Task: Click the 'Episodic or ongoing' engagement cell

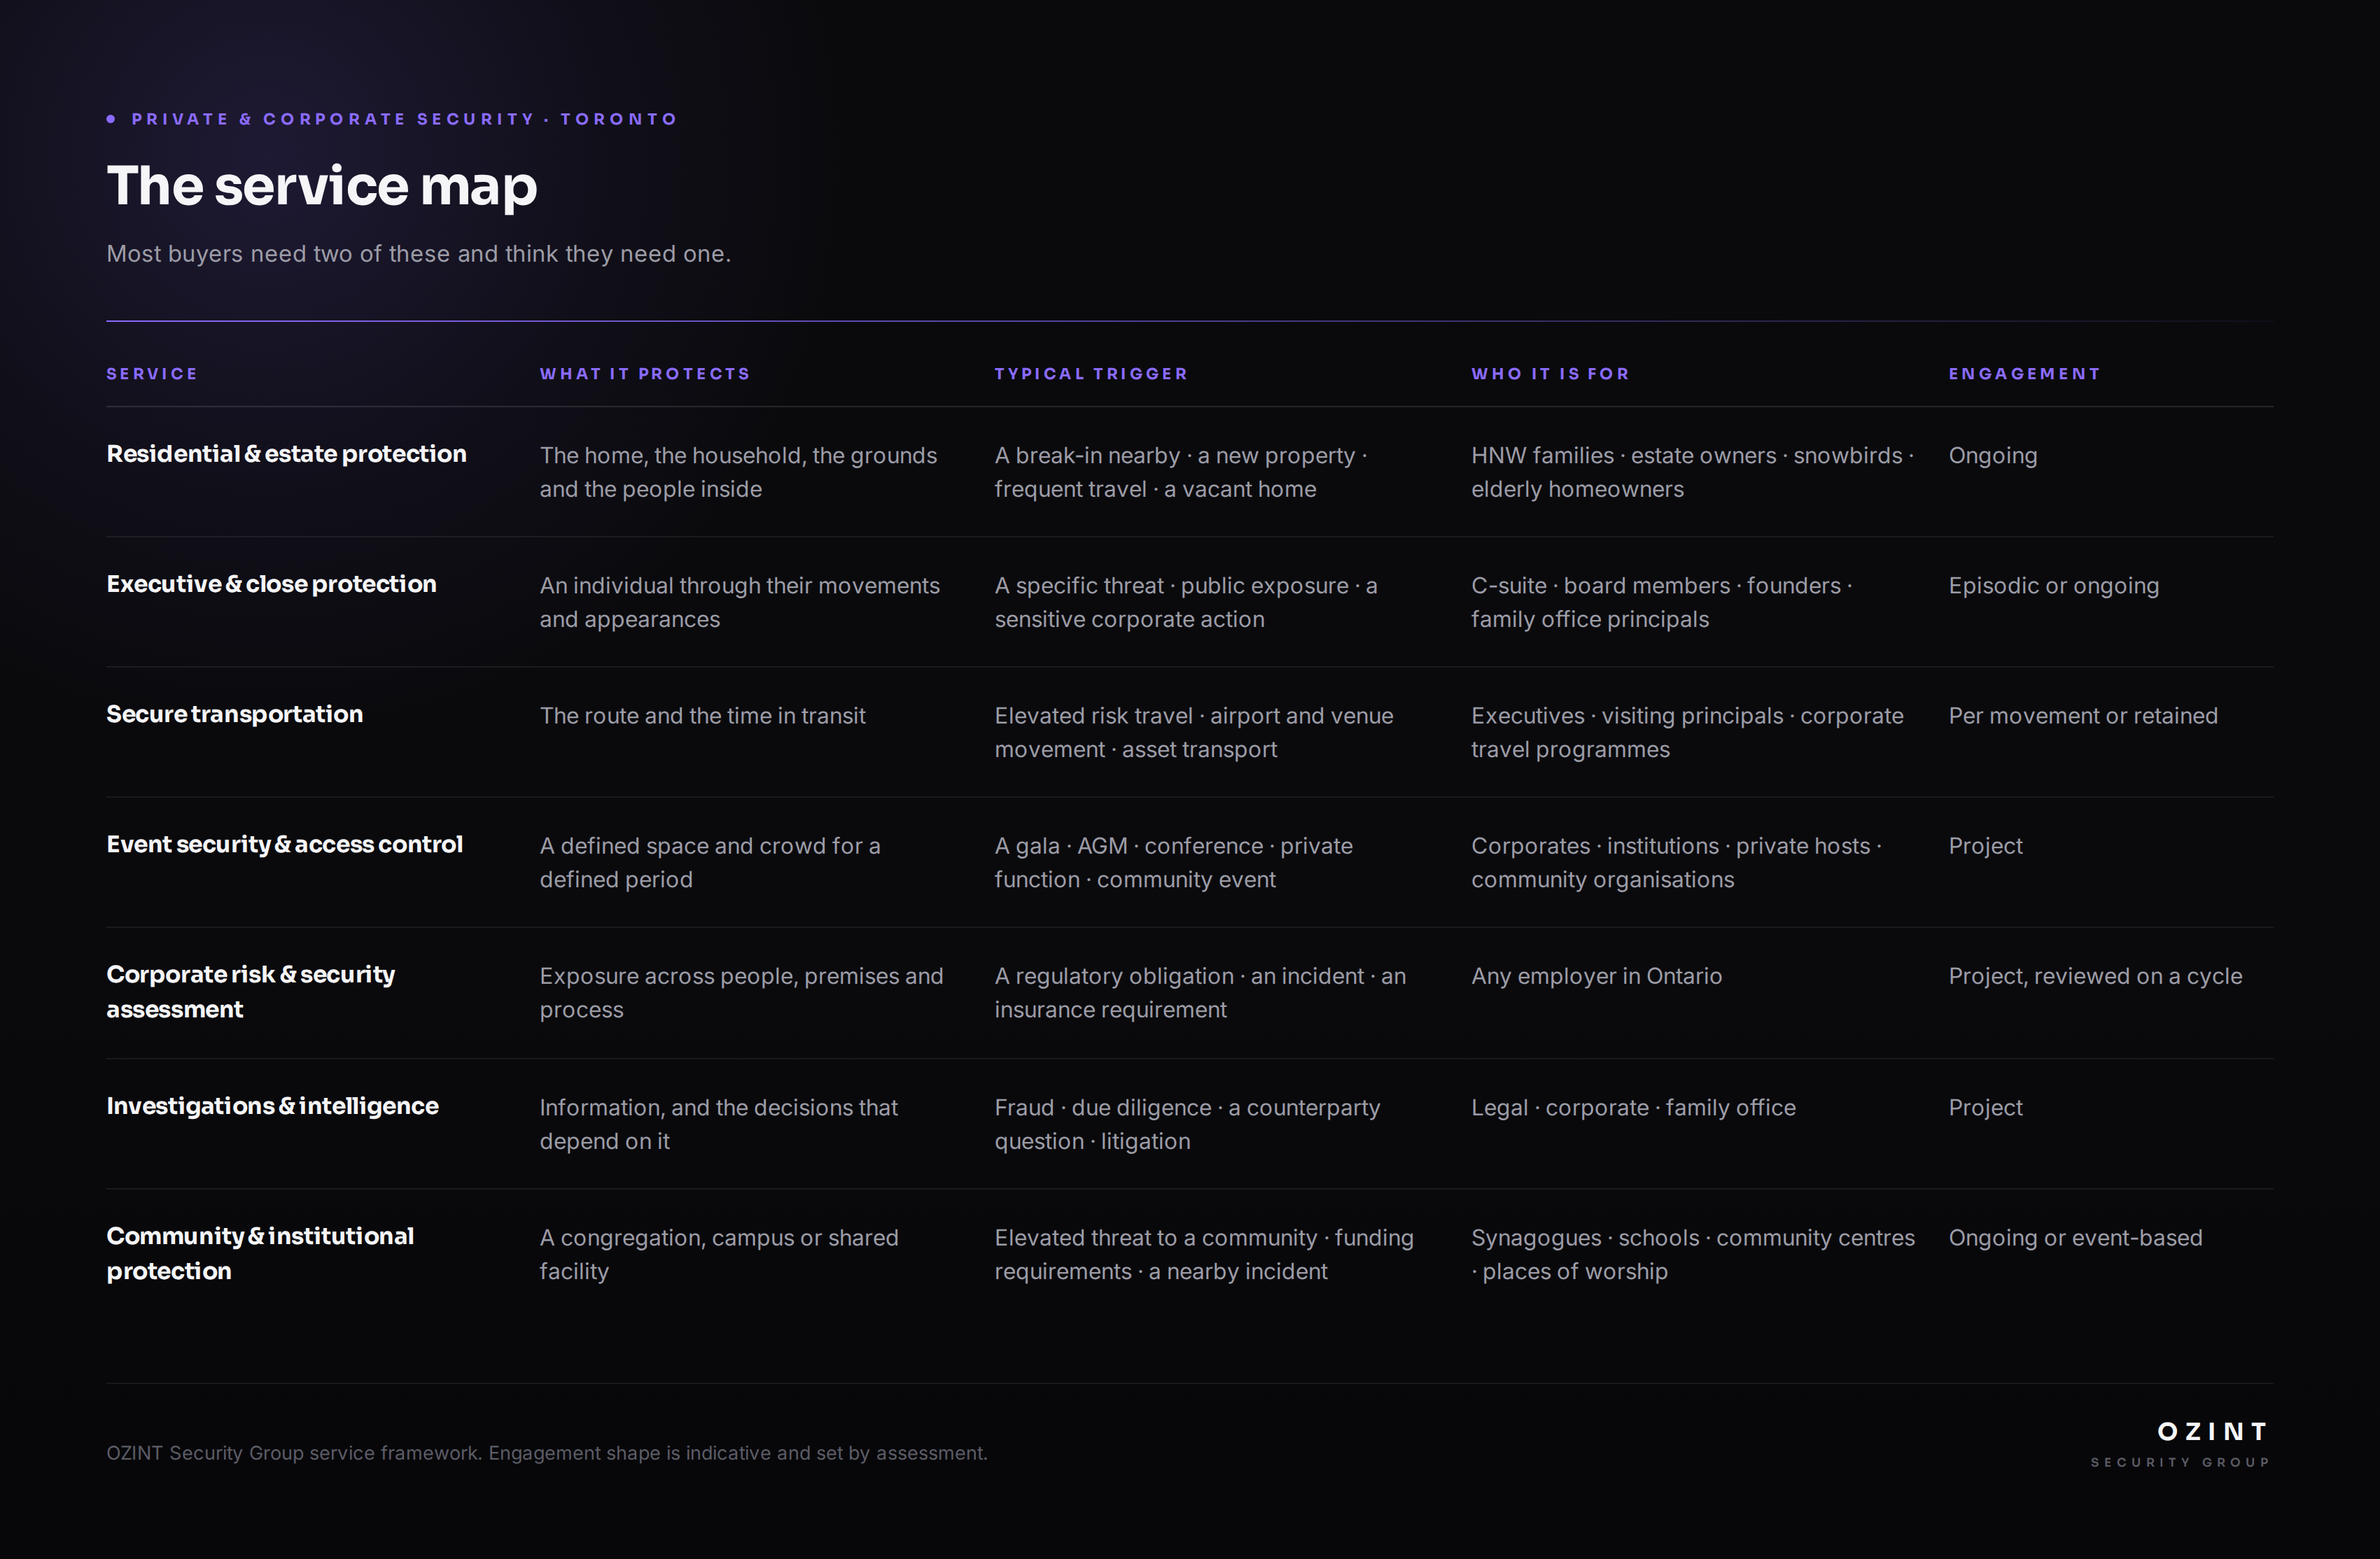Action: 2053,586
